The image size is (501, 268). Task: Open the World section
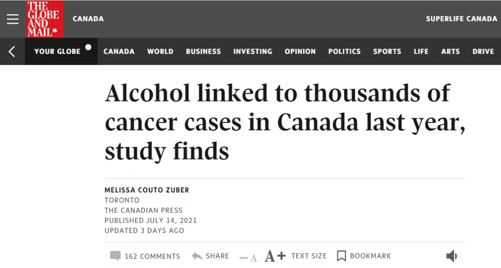(x=160, y=51)
